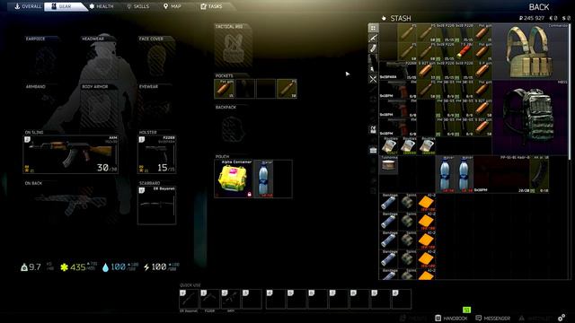Click the energy lightning bolt icon
The width and height of the screenshot is (575, 323).
(146, 267)
